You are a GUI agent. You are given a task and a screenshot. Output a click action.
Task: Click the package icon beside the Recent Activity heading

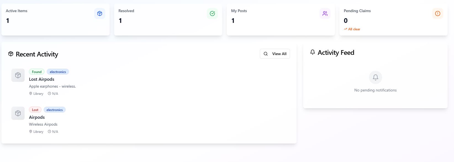pos(10,54)
